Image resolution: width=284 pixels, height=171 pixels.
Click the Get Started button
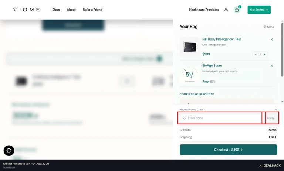click(259, 10)
